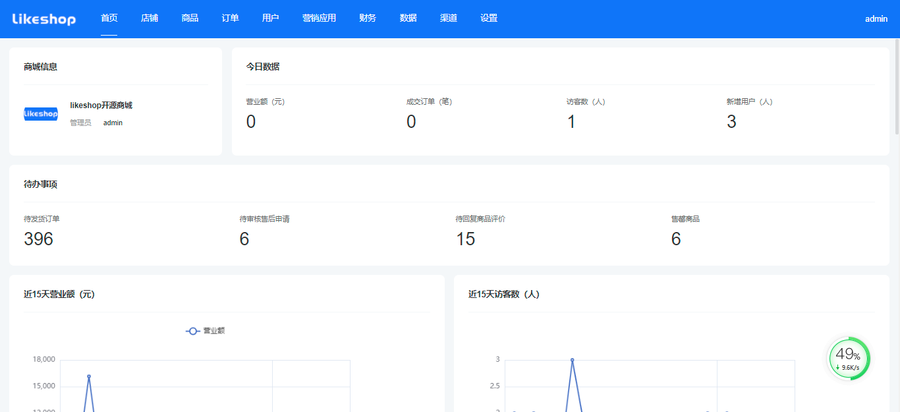Open 待回复商品评价 count 15

tap(465, 239)
